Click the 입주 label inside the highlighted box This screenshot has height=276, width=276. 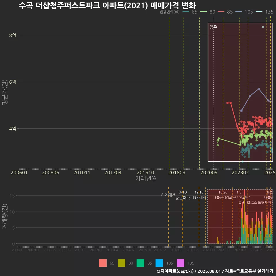213,27
